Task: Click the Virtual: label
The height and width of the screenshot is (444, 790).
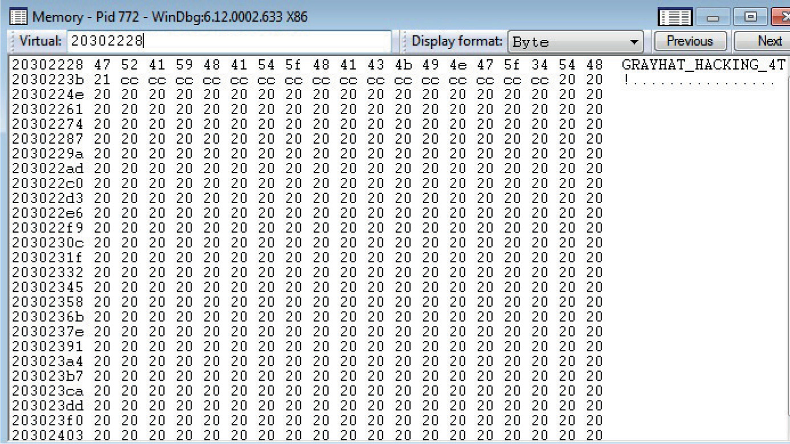Action: [40, 42]
